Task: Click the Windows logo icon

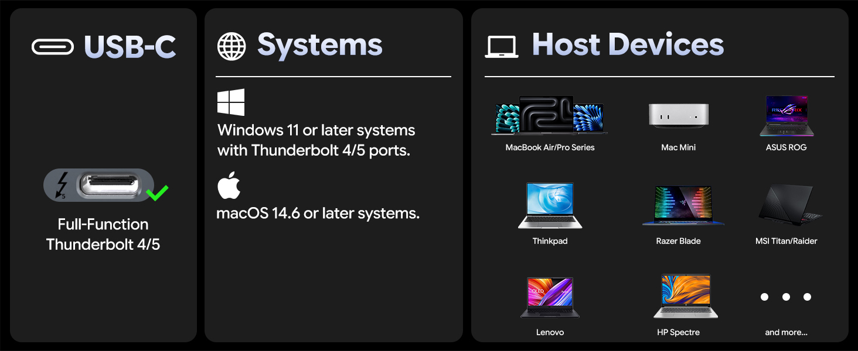Action: [231, 102]
